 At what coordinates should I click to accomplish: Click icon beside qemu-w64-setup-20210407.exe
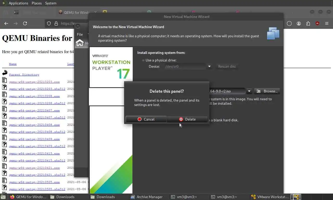(x=4, y=109)
